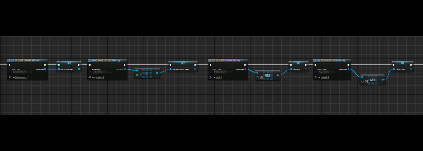
Task: Click the Red Bulb SET node output pin
Action: pos(306,69)
